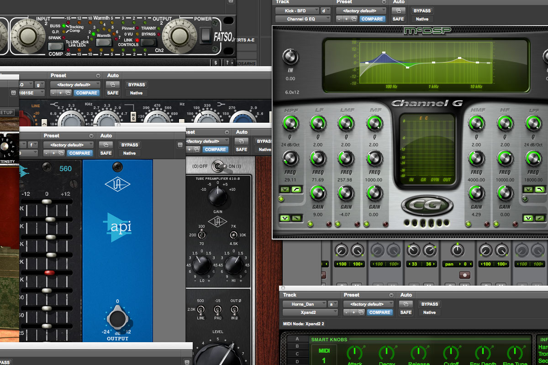Click LMF band red LED in Channel G
The width and height of the screenshot is (548, 365).
[x=356, y=224]
